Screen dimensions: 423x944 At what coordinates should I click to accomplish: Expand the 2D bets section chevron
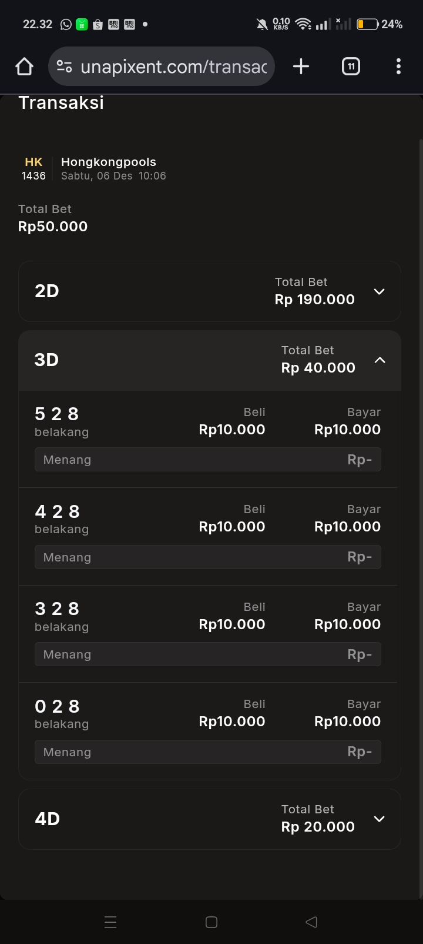click(x=380, y=291)
